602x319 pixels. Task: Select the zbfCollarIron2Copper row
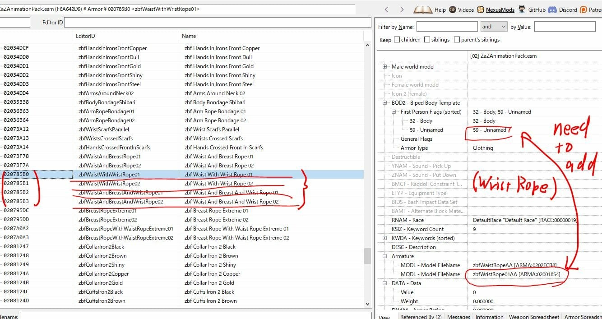(x=182, y=274)
